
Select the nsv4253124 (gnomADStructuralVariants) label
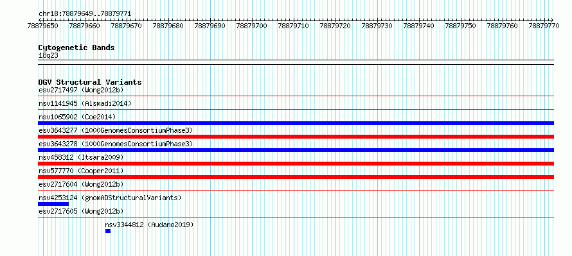(110, 198)
